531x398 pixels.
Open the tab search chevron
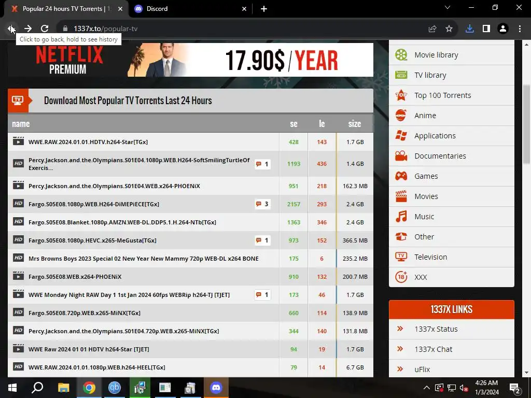(x=448, y=7)
